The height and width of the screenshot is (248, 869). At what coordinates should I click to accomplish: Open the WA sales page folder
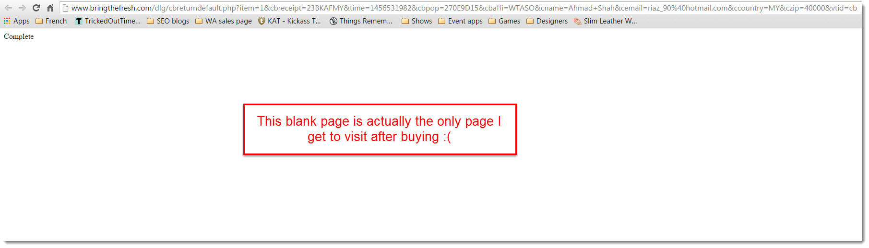224,21
